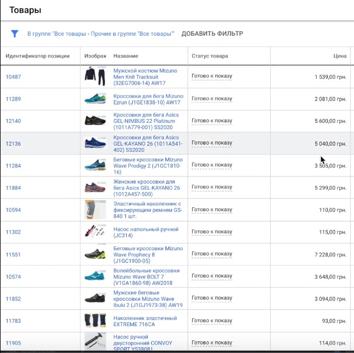The image size is (354, 353).
Task: Click the GEL-NIMBUS 22 black shoe thumbnail
Action: pos(95,121)
